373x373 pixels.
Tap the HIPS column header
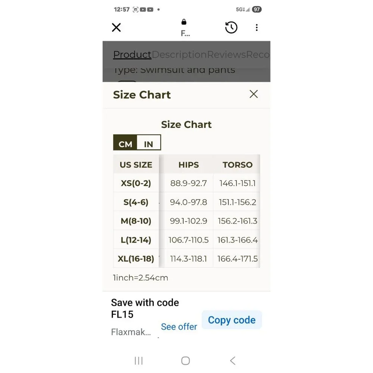click(188, 164)
